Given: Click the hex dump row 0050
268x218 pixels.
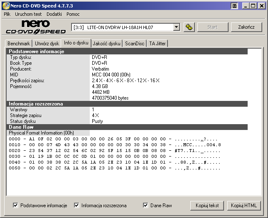Looking at the screenshot, I should [x=114, y=168].
